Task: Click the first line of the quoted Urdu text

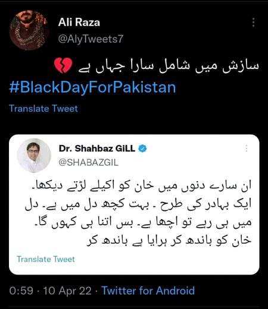Action: 141,185
